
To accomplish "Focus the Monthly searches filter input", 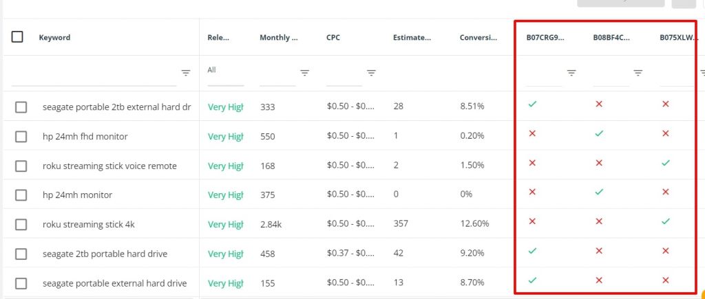I will [x=277, y=76].
